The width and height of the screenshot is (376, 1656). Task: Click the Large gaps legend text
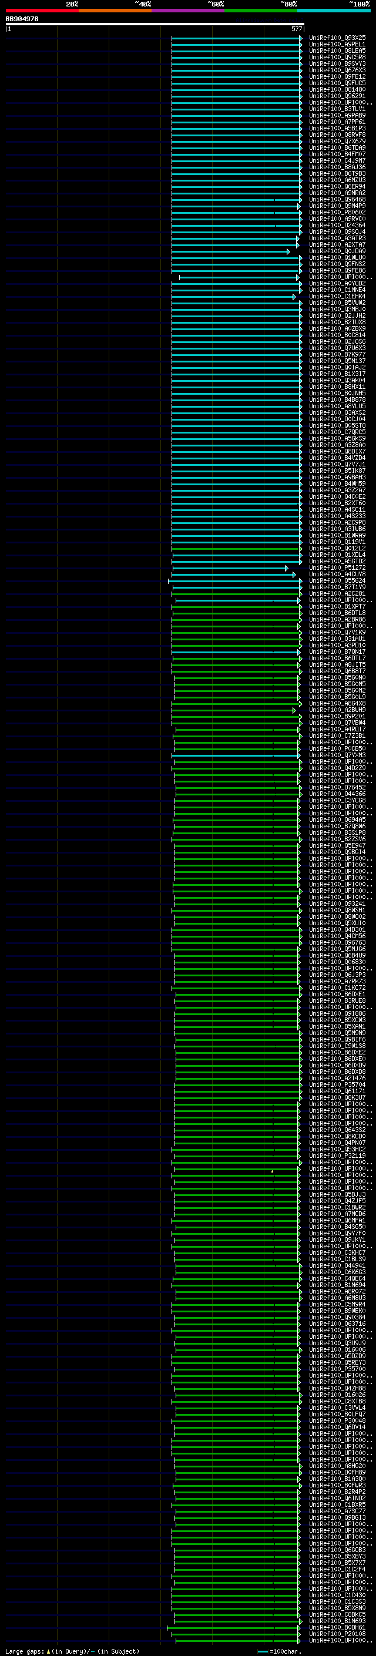tap(72, 1651)
